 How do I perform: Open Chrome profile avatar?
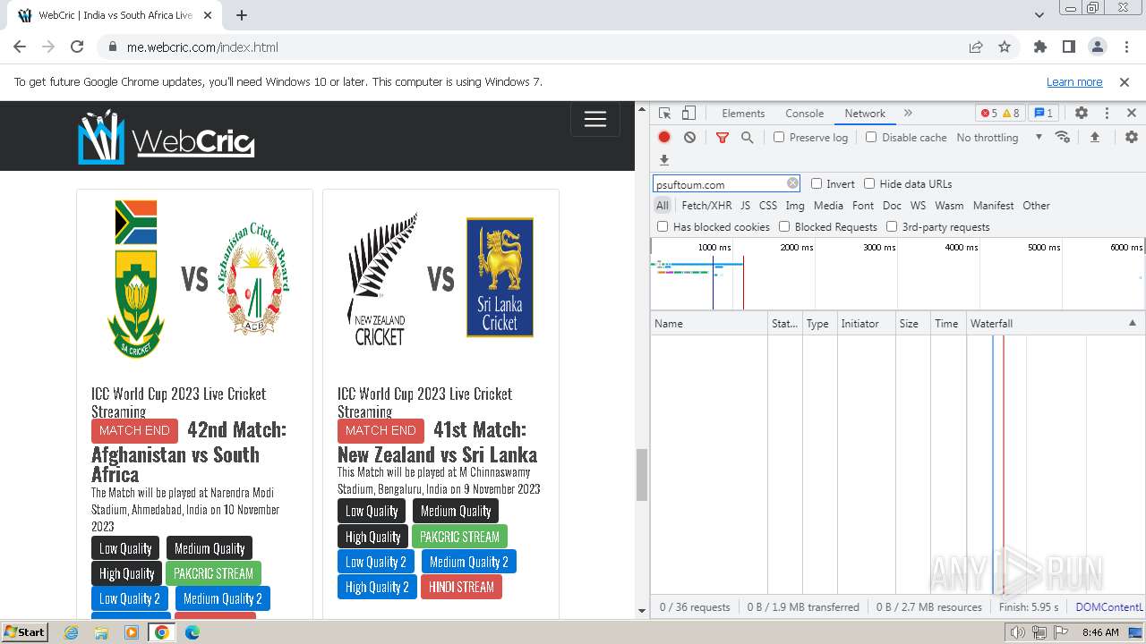1098,47
